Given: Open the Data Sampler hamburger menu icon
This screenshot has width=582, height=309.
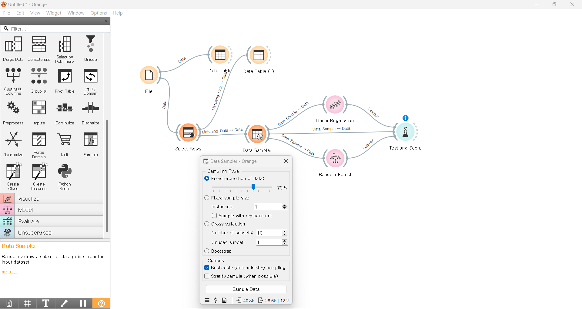Looking at the screenshot, I should point(207,301).
